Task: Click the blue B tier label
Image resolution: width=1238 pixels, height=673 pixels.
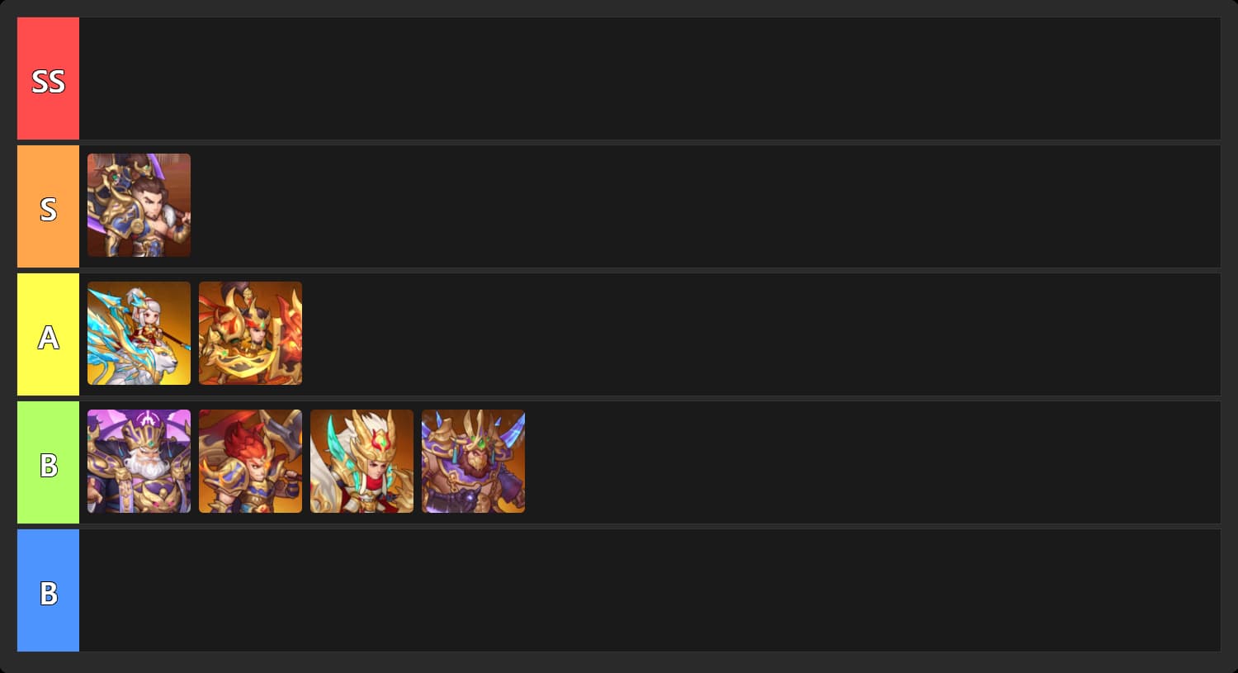Action: pyautogui.click(x=48, y=590)
